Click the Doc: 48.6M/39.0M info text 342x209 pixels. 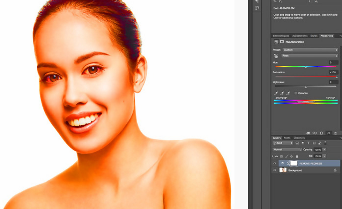(284, 8)
